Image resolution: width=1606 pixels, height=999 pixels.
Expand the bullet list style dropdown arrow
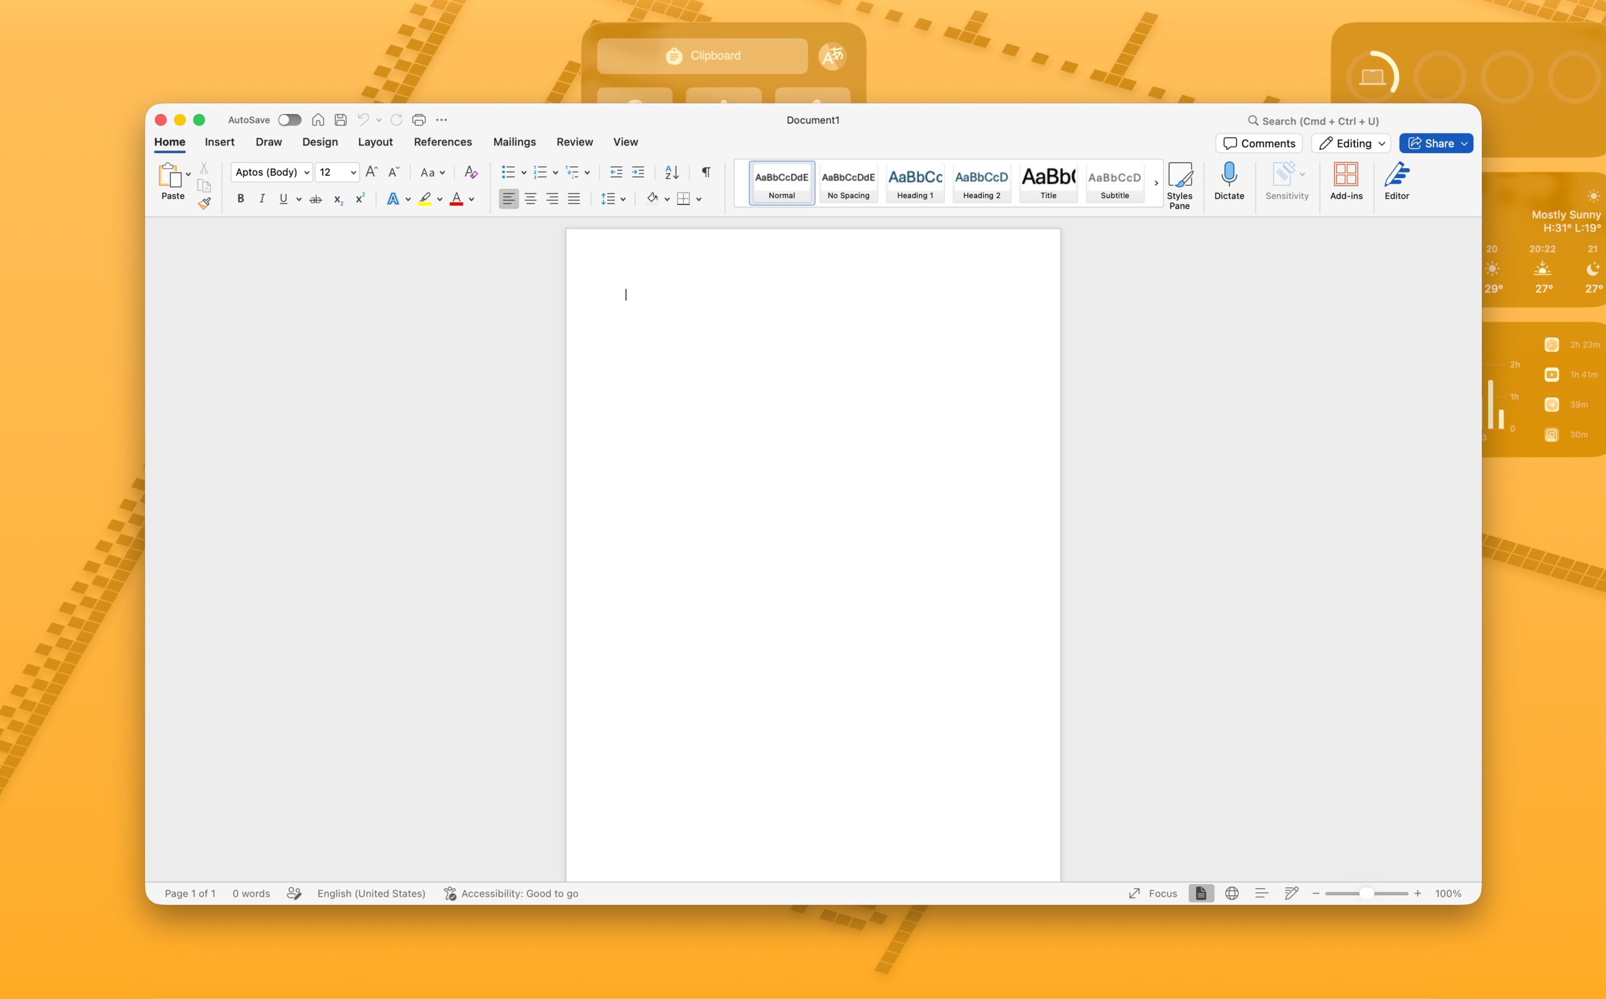(523, 172)
